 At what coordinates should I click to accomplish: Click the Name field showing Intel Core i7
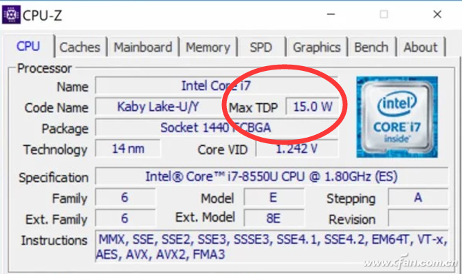coord(217,86)
